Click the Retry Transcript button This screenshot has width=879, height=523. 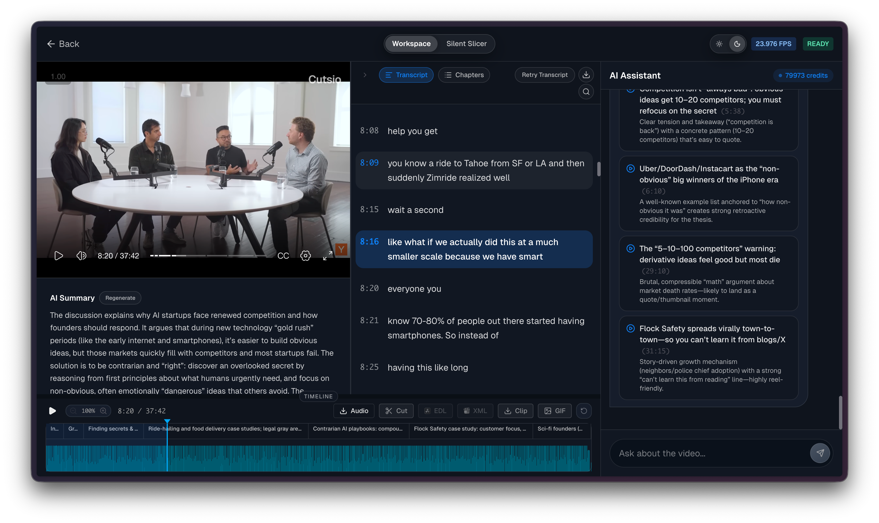pyautogui.click(x=545, y=75)
